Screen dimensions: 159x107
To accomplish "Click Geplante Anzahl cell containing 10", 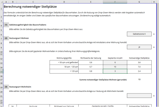I will point(115,67).
